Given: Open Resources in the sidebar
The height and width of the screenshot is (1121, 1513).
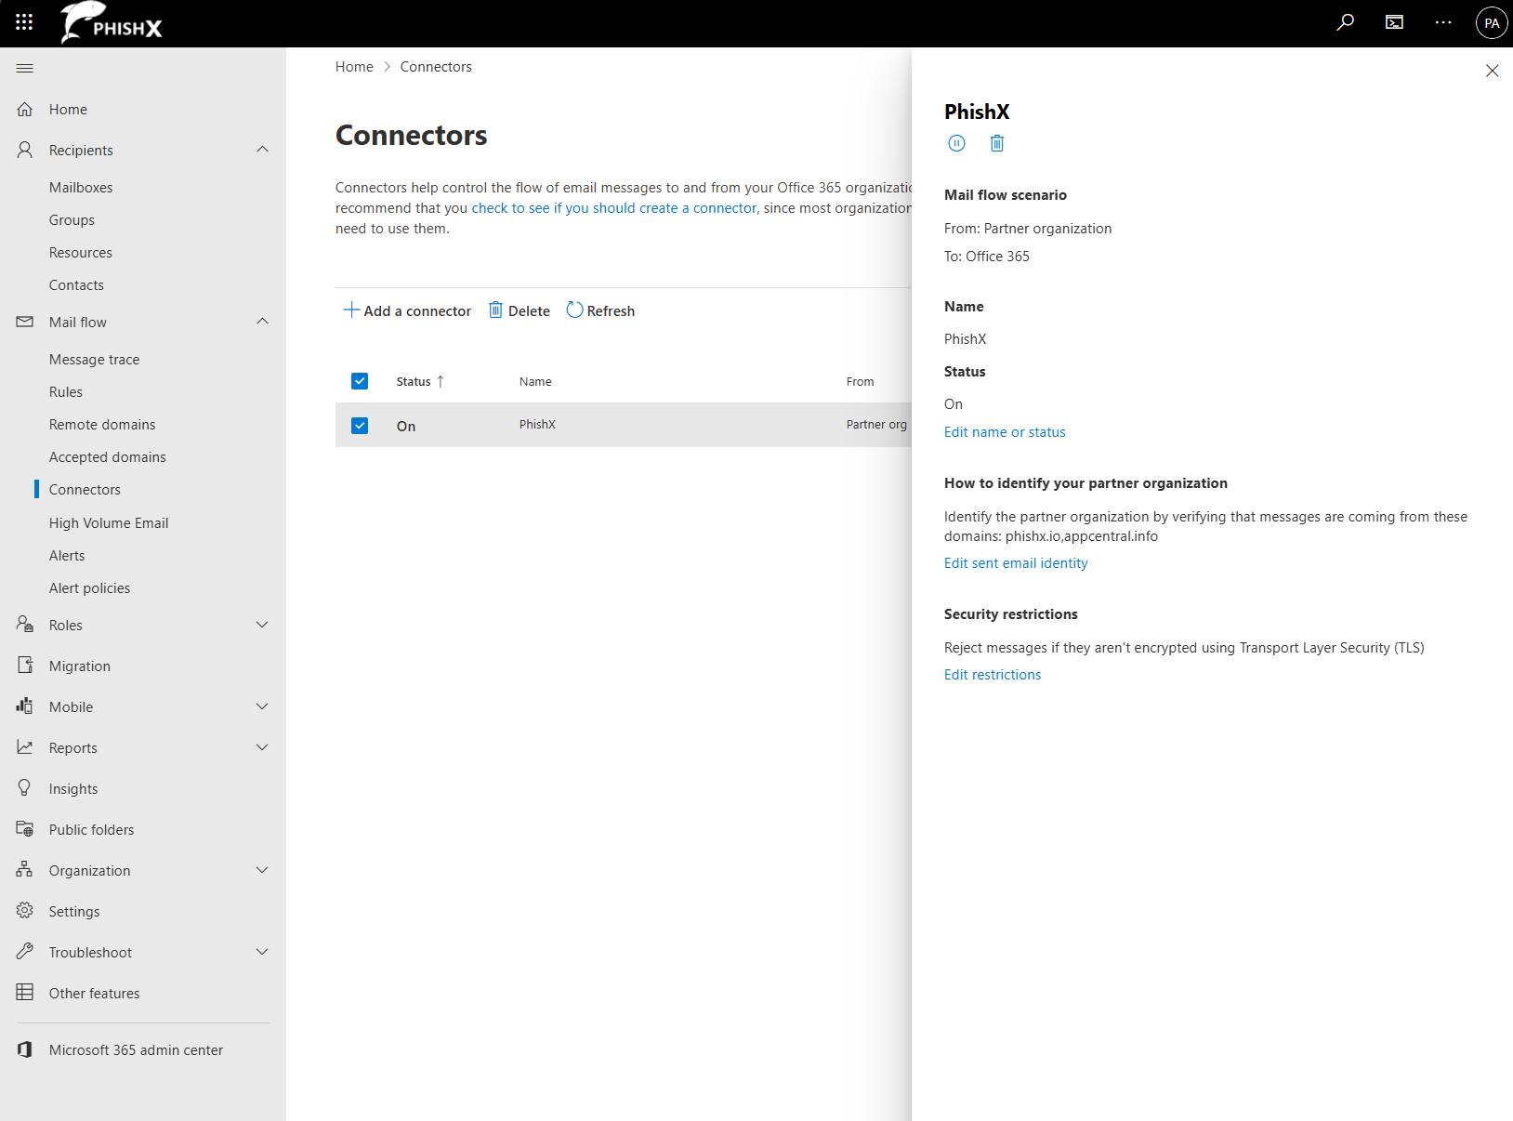Looking at the screenshot, I should [81, 252].
